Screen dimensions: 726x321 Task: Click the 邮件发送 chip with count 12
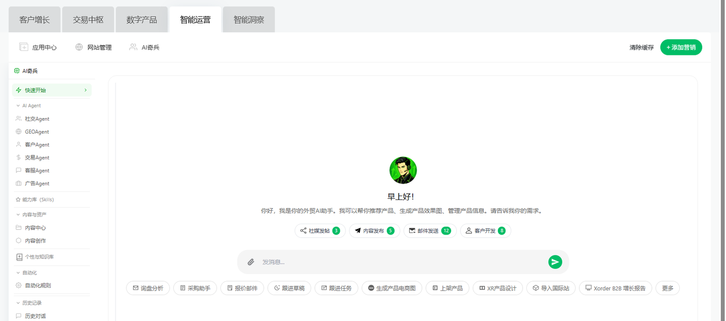pyautogui.click(x=430, y=231)
